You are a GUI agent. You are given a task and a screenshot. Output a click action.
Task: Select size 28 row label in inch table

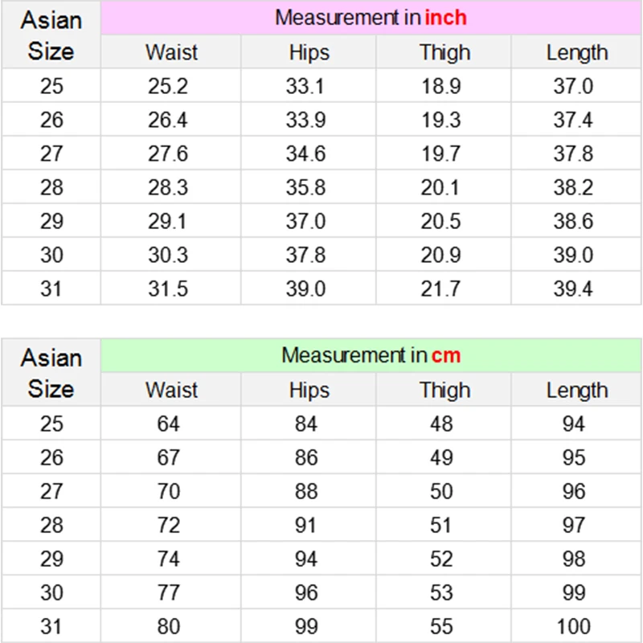[51, 187]
